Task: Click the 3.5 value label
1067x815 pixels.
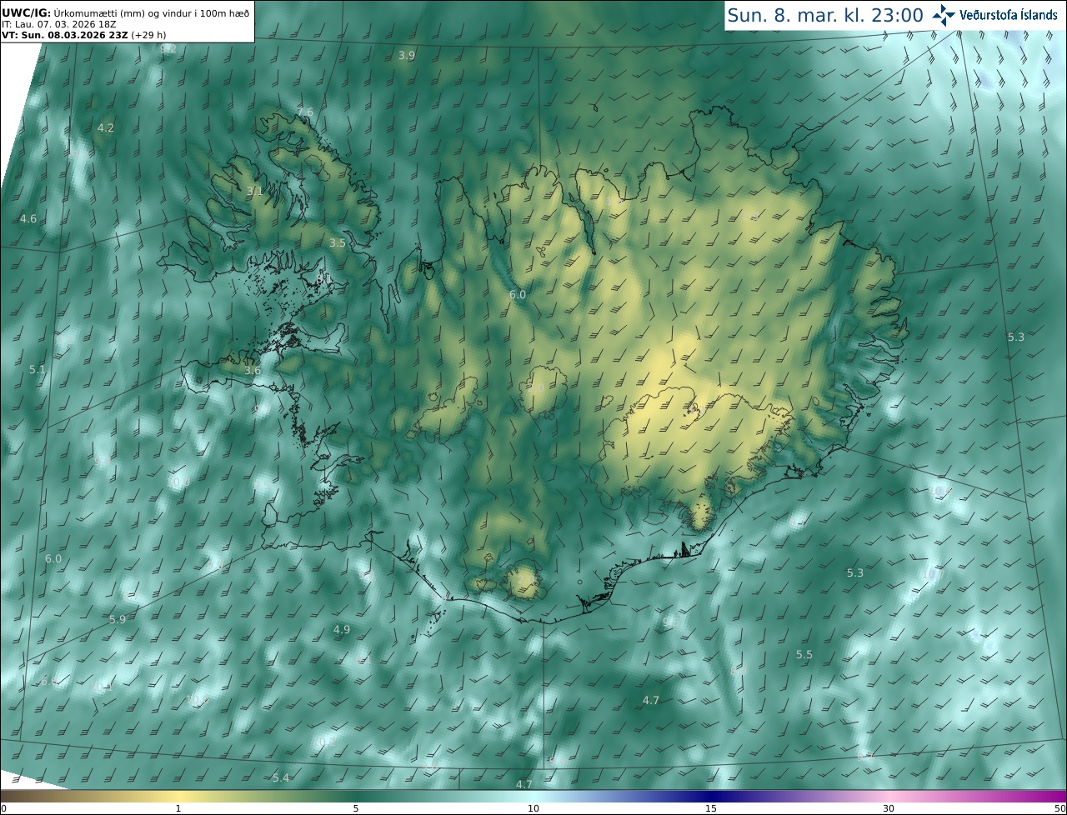Action: pyautogui.click(x=337, y=242)
